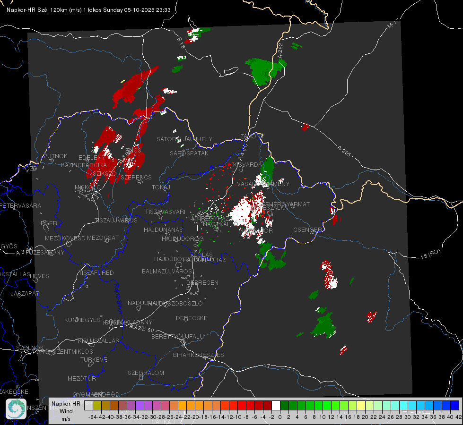The image size is (463, 425).
Task: Click the M-17 road label
Action: click(x=393, y=24)
